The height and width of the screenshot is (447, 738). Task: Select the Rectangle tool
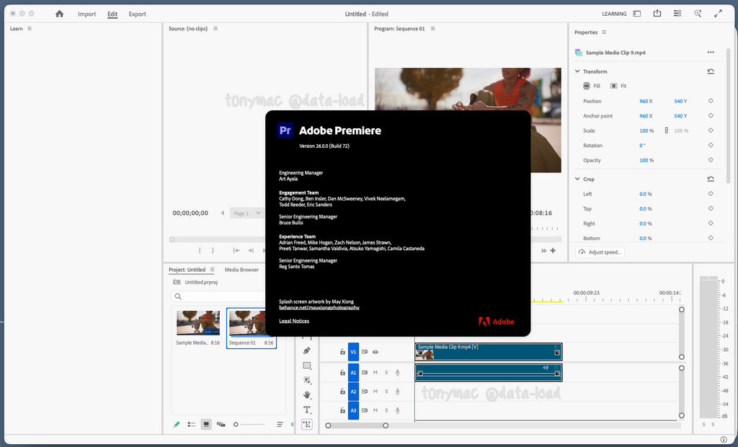(307, 366)
